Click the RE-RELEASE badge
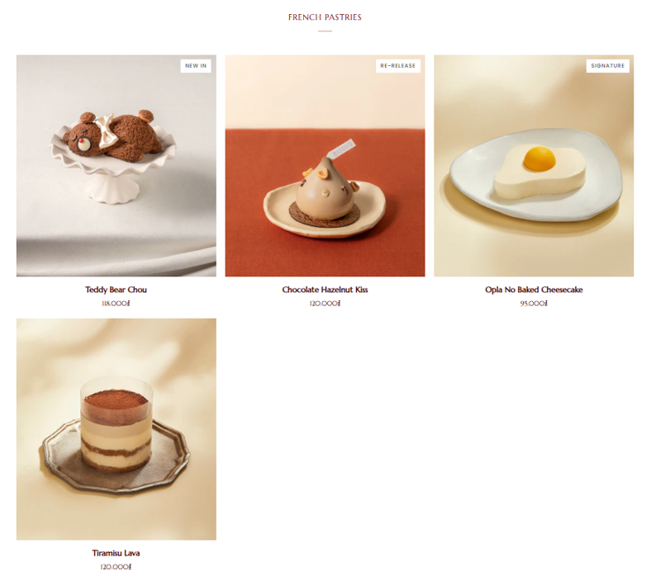The width and height of the screenshot is (651, 581). pyautogui.click(x=397, y=65)
